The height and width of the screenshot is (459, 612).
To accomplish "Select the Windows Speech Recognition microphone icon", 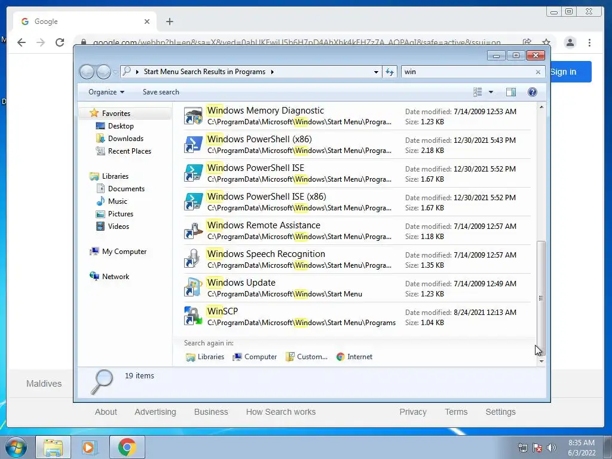I will coord(193,259).
